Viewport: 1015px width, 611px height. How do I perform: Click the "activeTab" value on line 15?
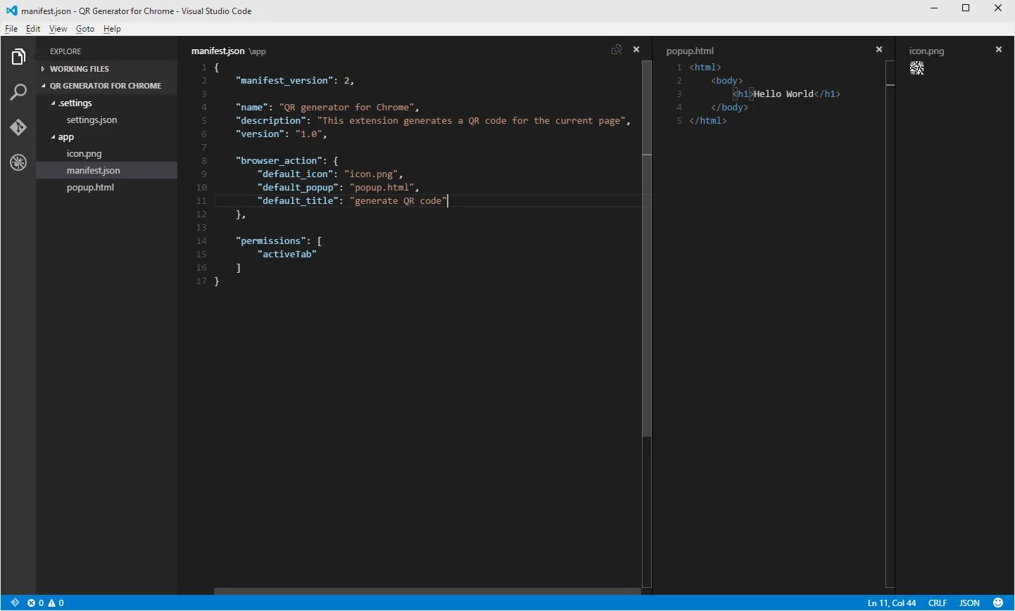pos(287,255)
